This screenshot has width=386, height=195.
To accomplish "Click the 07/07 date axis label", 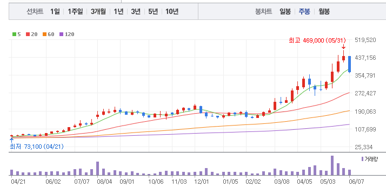I will pos(82,182).
